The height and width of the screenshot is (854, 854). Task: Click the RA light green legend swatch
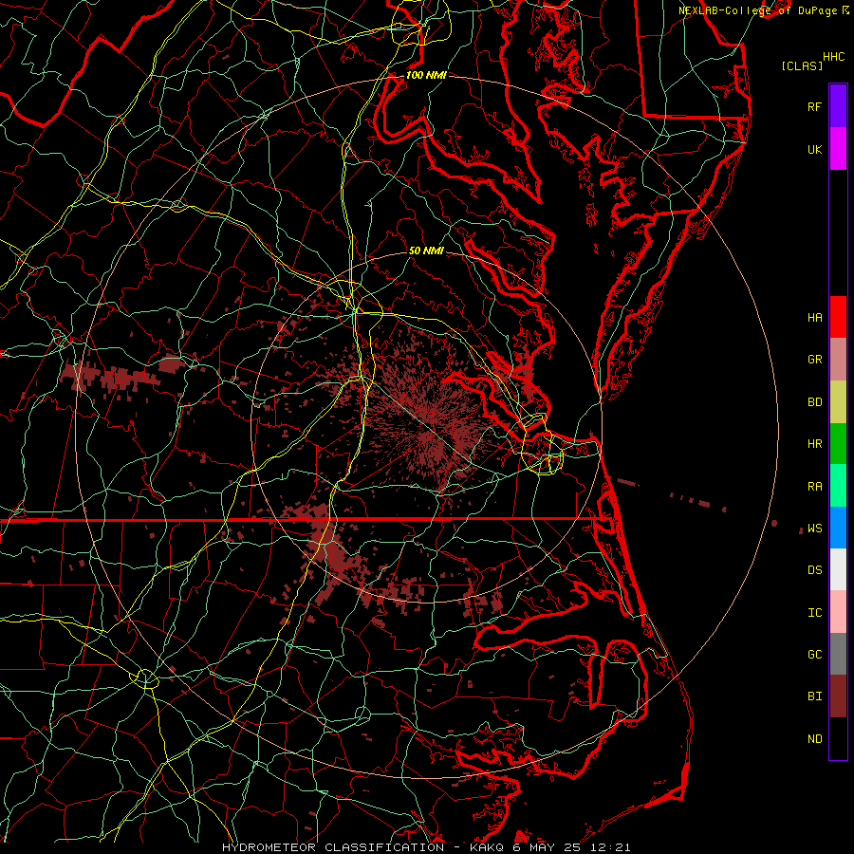coord(838,486)
